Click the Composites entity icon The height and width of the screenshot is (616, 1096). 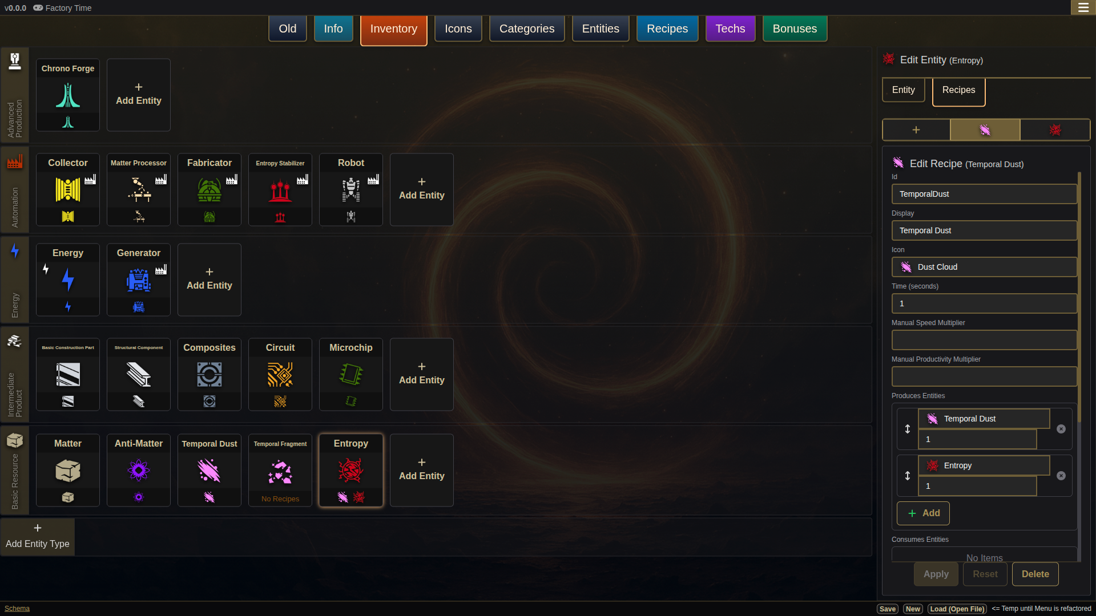coord(209,375)
